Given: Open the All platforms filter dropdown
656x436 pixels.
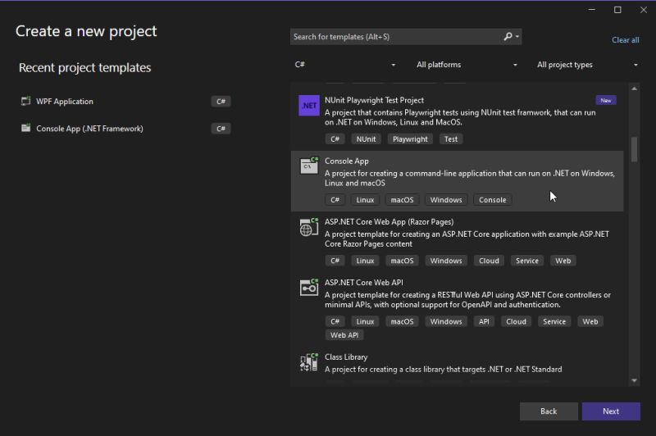Looking at the screenshot, I should tap(466, 65).
